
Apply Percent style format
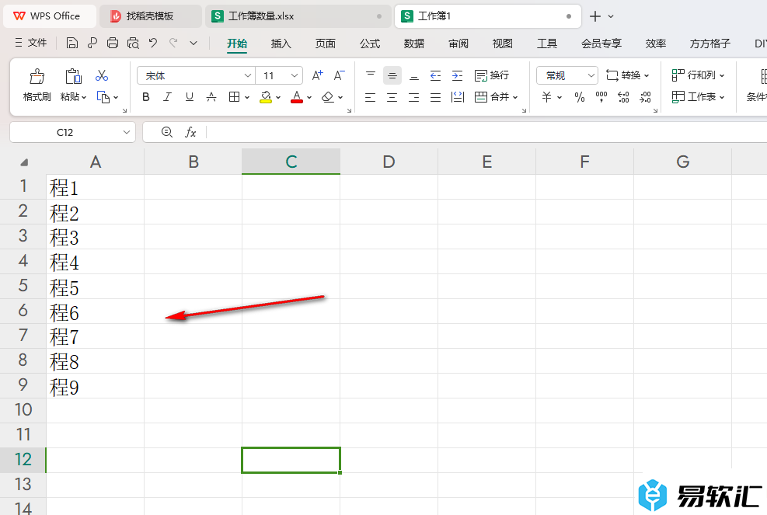[580, 97]
